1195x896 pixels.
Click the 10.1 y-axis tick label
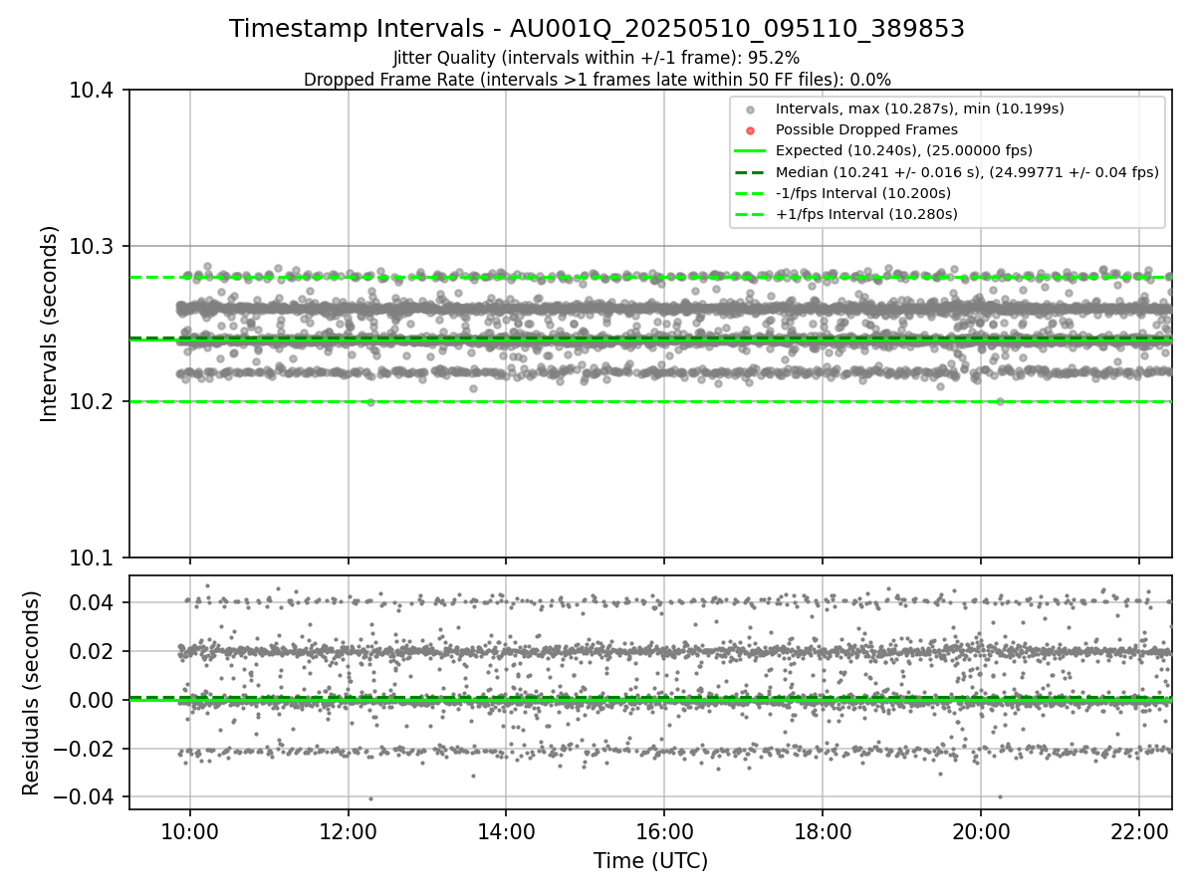[x=94, y=558]
